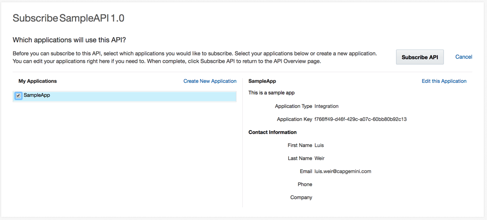Click the Subscribe SampleAPI 1.0 page title
This screenshot has width=487, height=220.
(x=68, y=18)
